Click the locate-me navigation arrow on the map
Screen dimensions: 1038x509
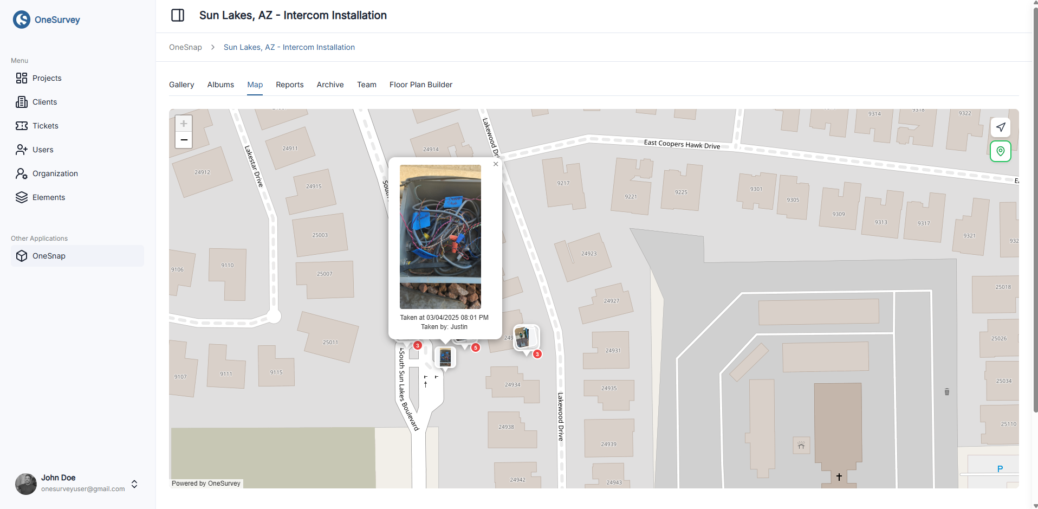point(1000,127)
